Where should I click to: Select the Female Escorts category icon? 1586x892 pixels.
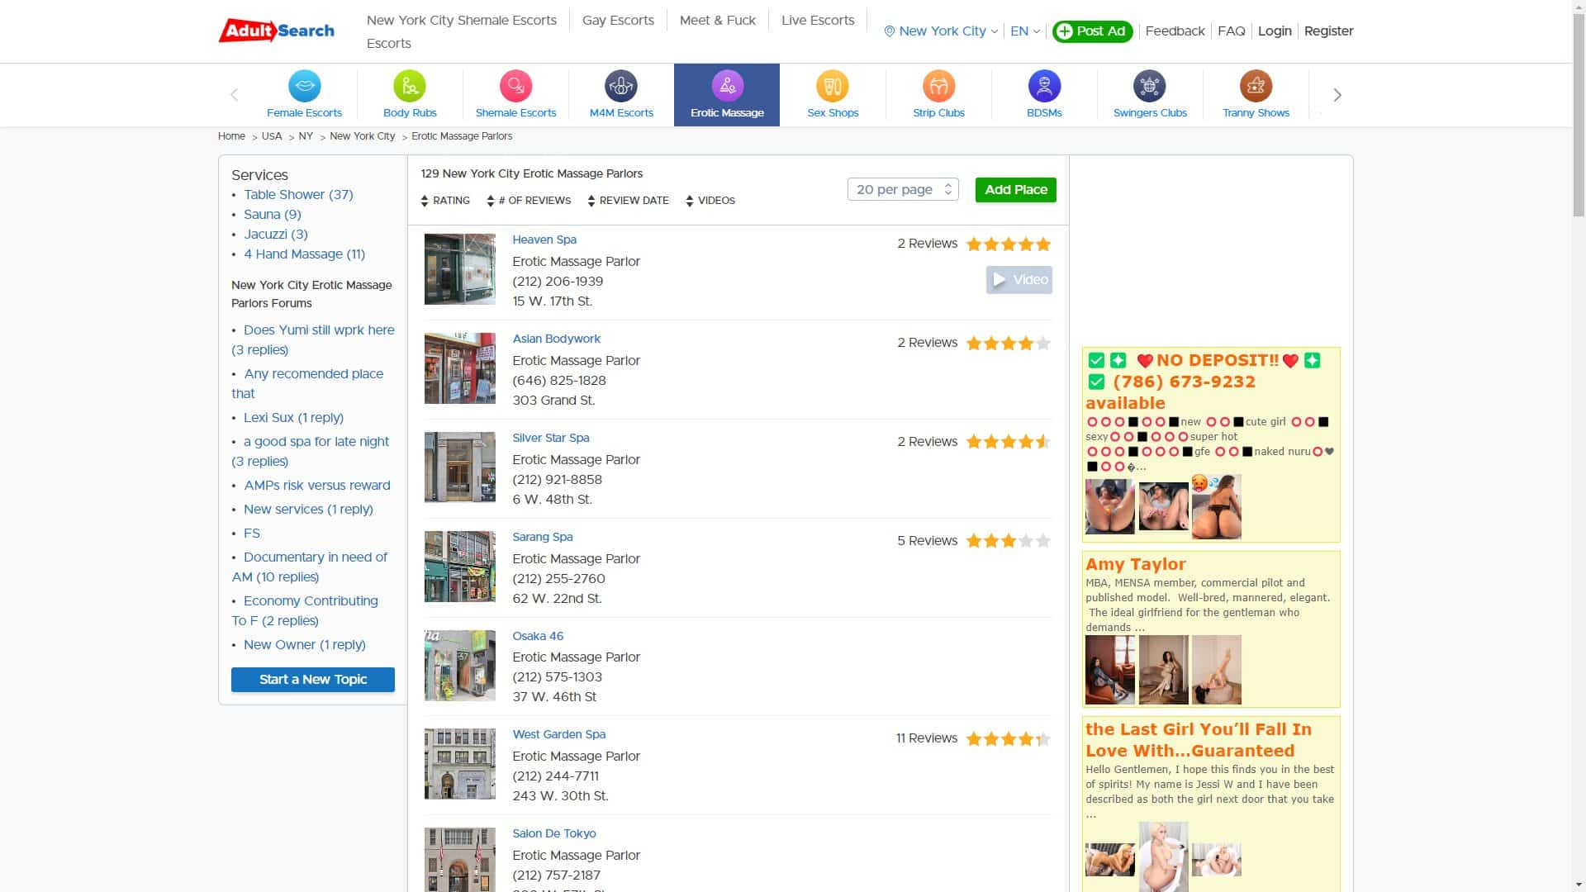click(304, 85)
